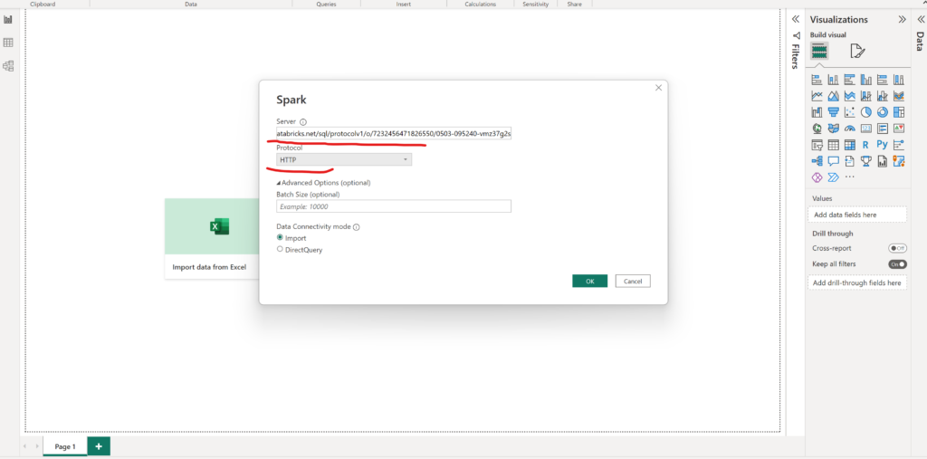Add the Decomposition tree visual

coord(817,160)
